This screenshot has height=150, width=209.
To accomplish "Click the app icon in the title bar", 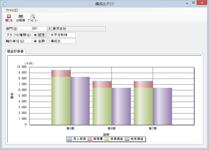I will coord(4,3).
